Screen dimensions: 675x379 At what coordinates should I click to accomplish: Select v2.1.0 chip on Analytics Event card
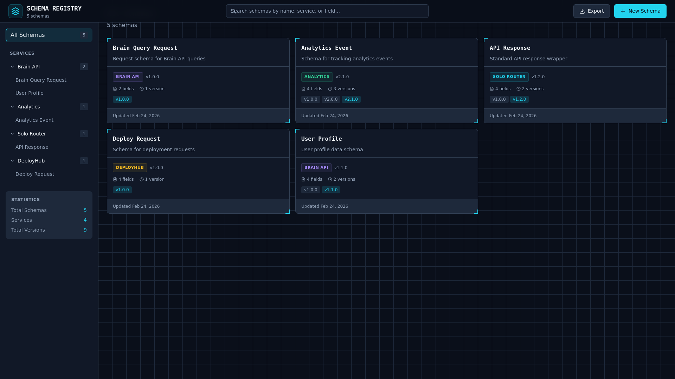(351, 99)
